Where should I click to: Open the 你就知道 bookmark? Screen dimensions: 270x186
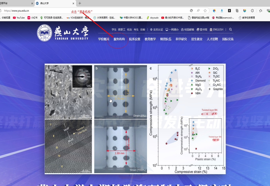pyautogui.click(x=5, y=18)
